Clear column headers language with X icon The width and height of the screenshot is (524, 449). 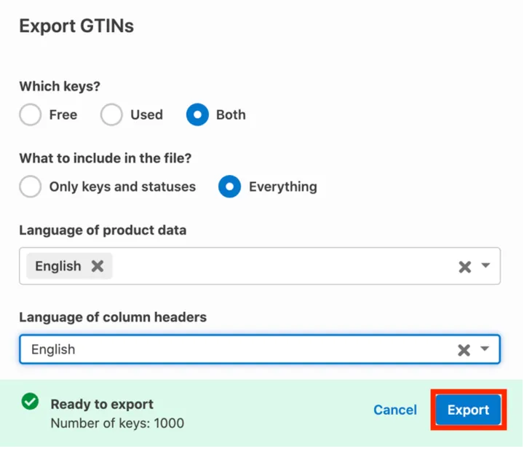(x=464, y=350)
